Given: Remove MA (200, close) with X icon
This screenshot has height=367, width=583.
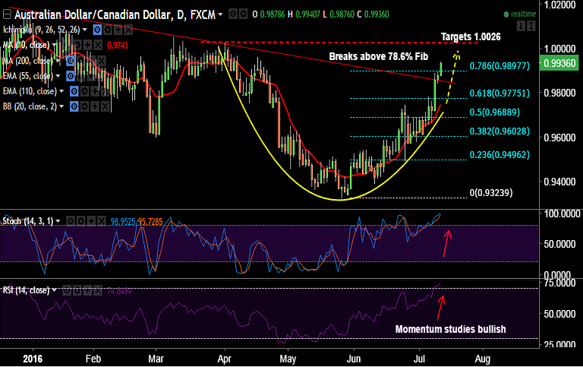Looking at the screenshot, I should coord(101,61).
